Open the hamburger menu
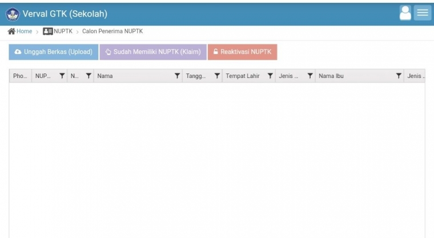 pyautogui.click(x=422, y=14)
